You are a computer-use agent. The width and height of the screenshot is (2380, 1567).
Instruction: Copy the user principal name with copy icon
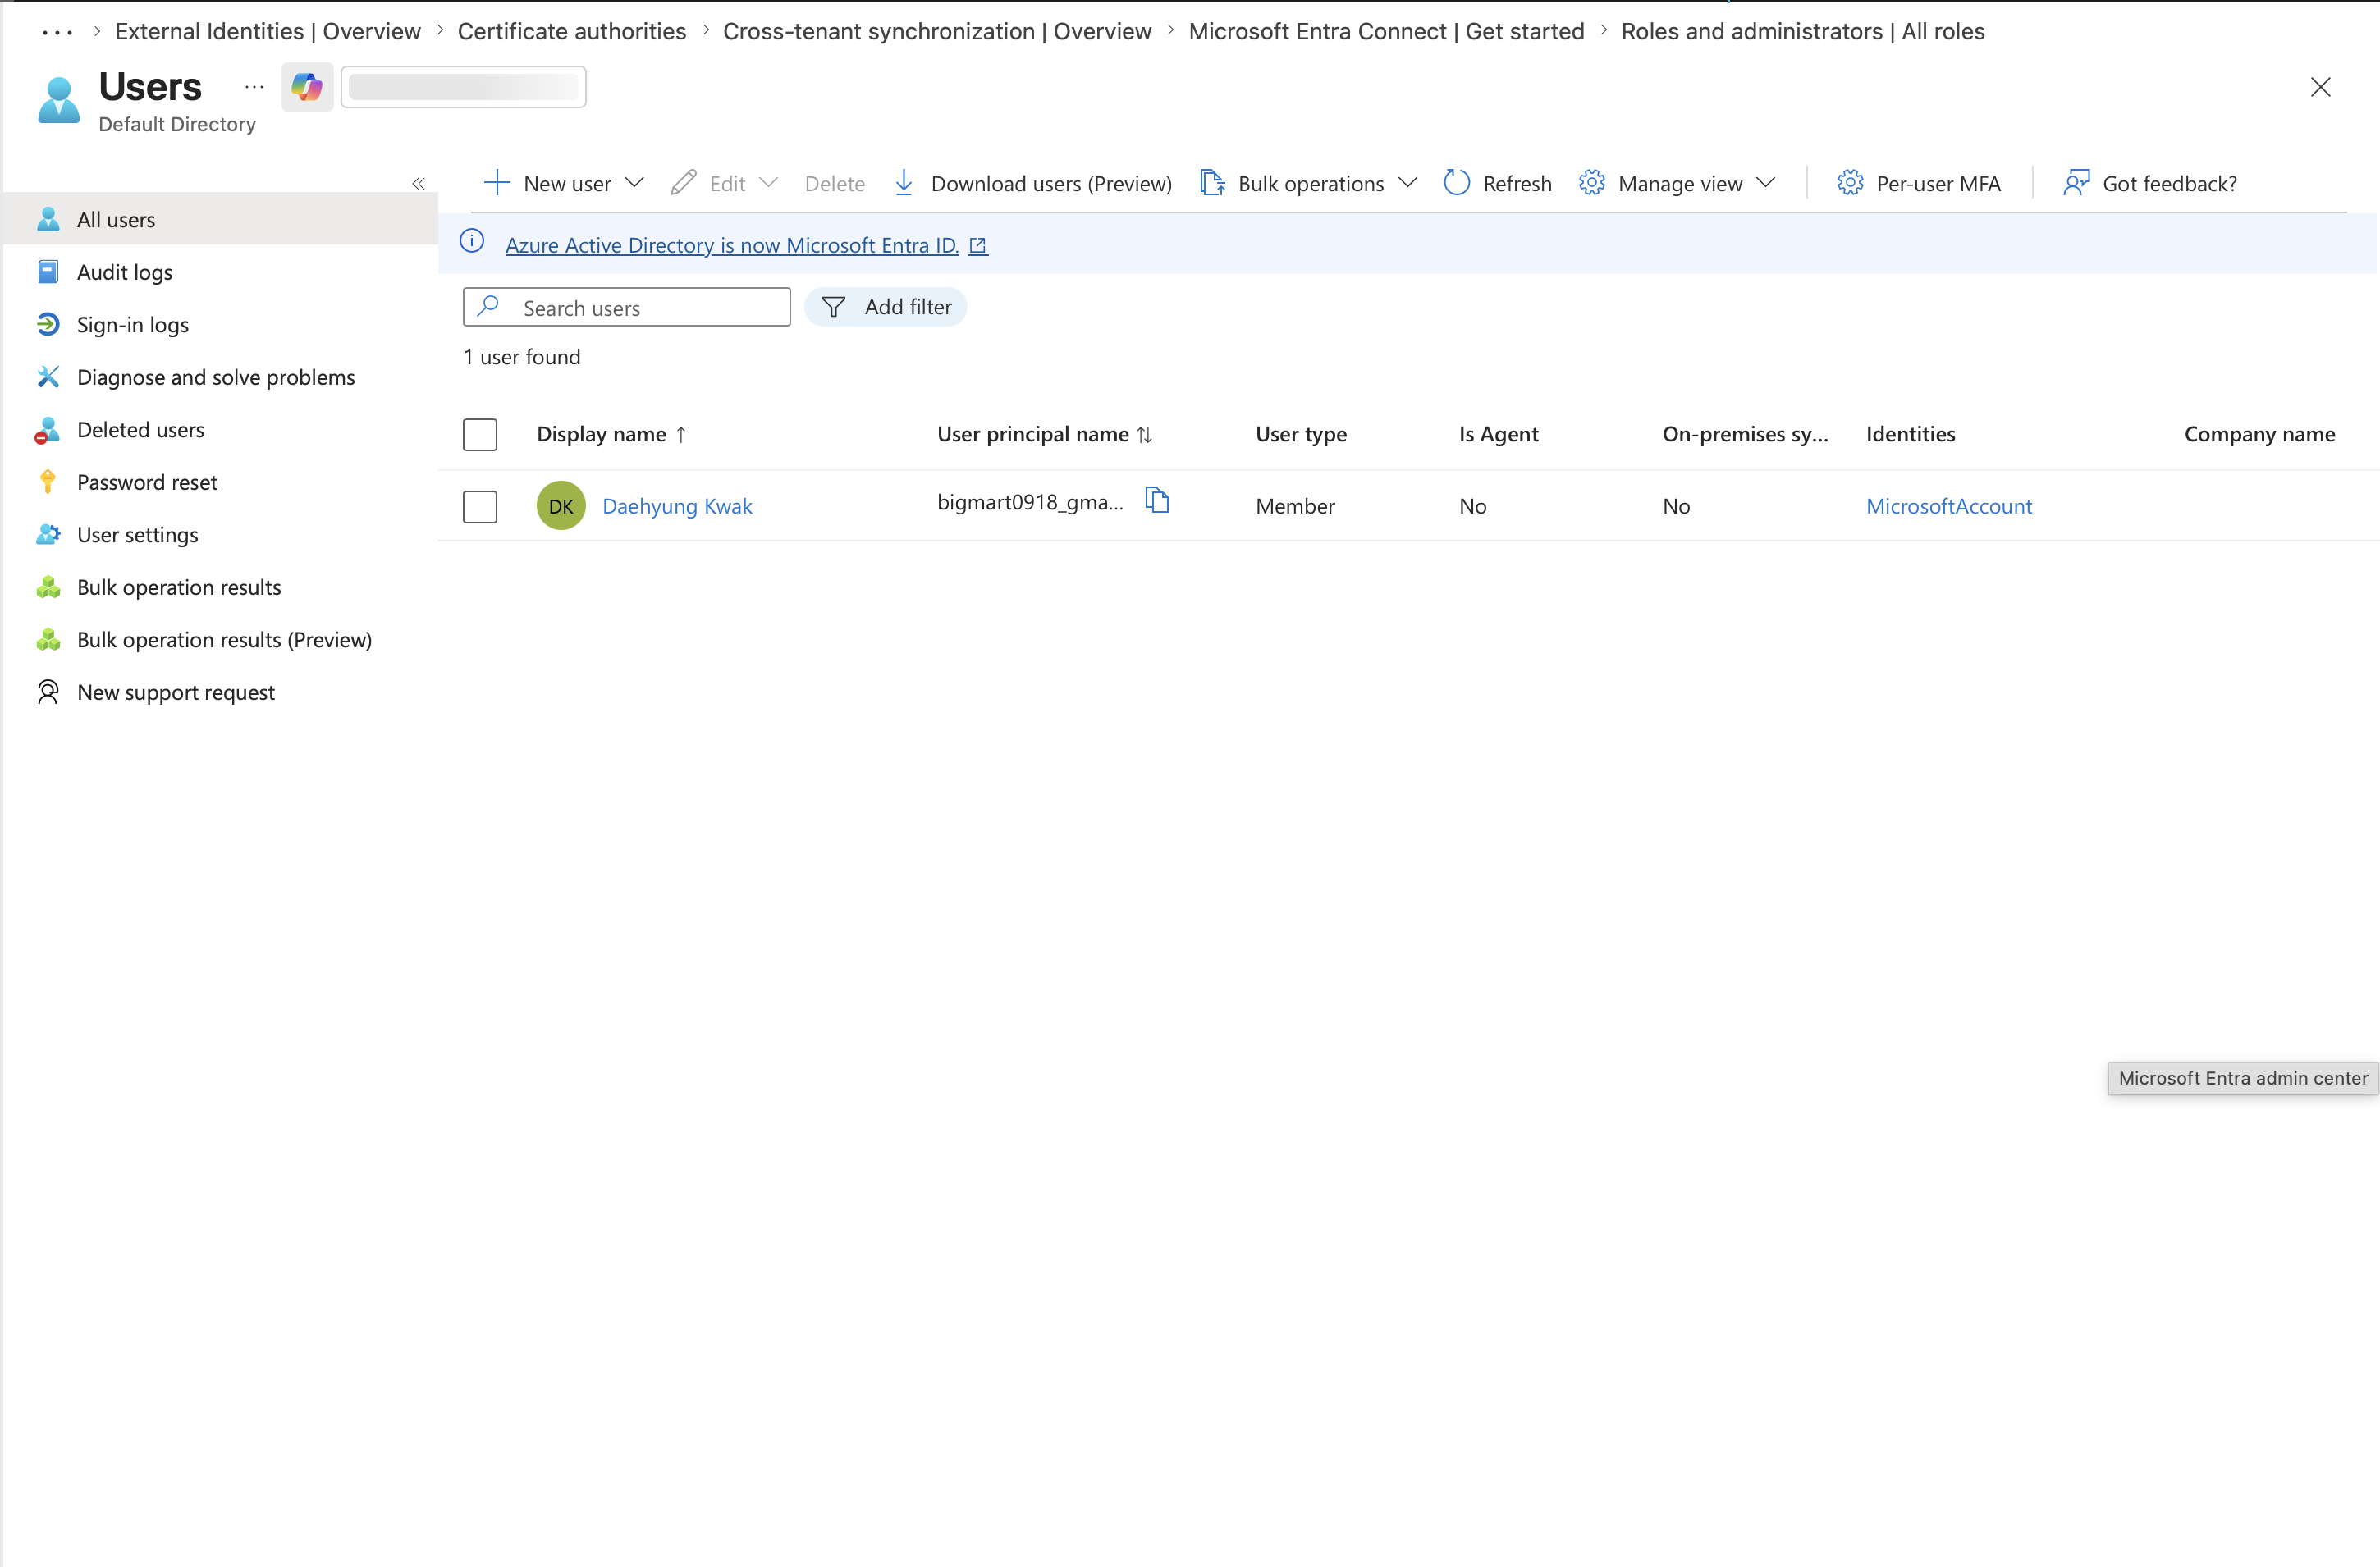click(1157, 500)
